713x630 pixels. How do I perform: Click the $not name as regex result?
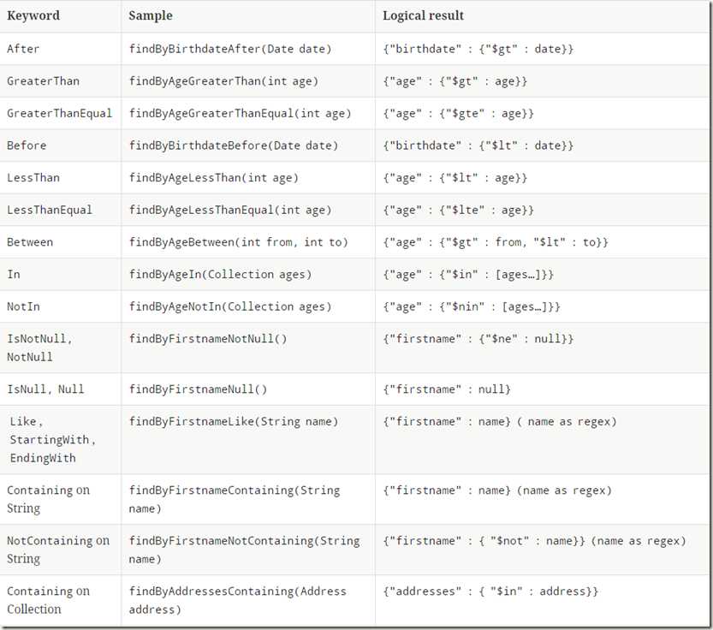tap(534, 541)
